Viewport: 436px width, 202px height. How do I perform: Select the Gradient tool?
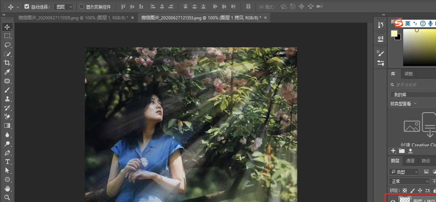(7, 126)
